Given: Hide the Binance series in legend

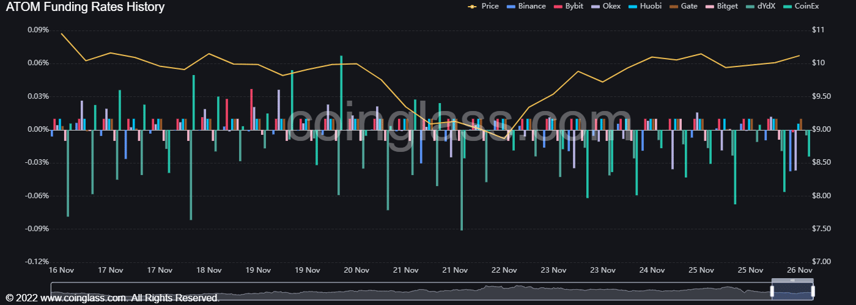Looking at the screenshot, I should click(531, 6).
